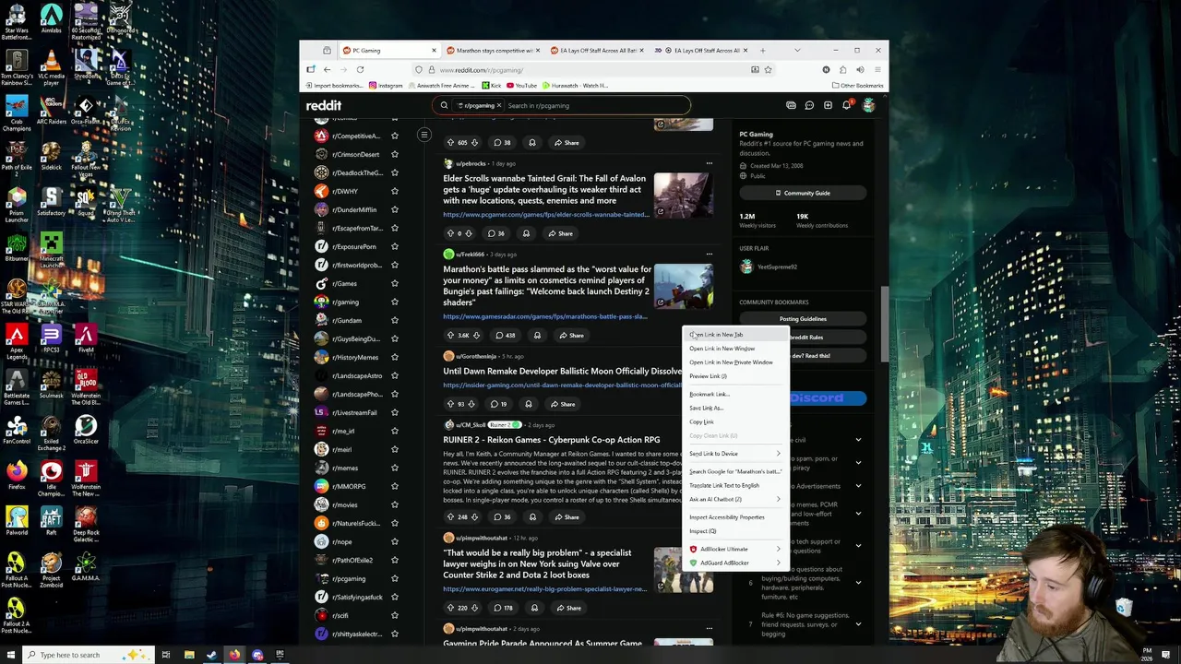Favorite r/movies with its star

point(394,504)
